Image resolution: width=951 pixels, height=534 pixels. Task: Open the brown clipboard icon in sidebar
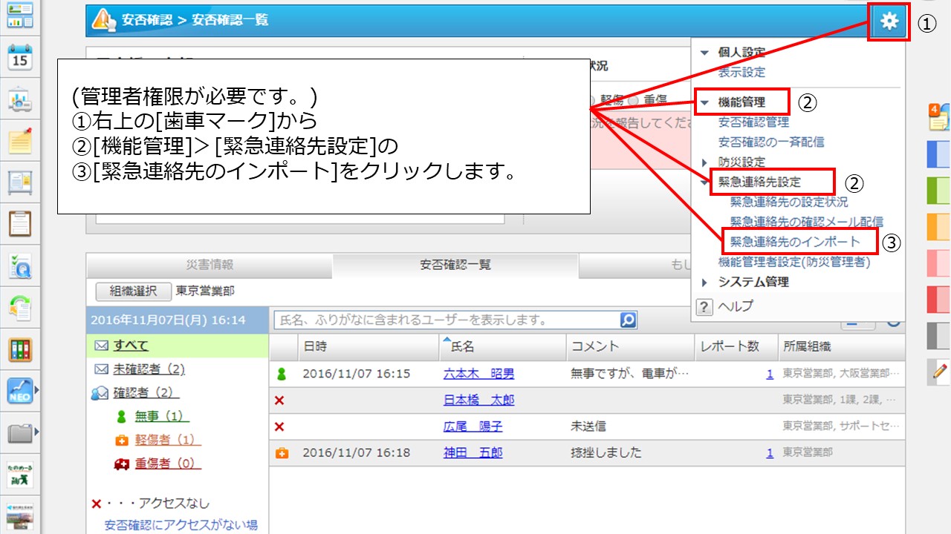point(20,223)
